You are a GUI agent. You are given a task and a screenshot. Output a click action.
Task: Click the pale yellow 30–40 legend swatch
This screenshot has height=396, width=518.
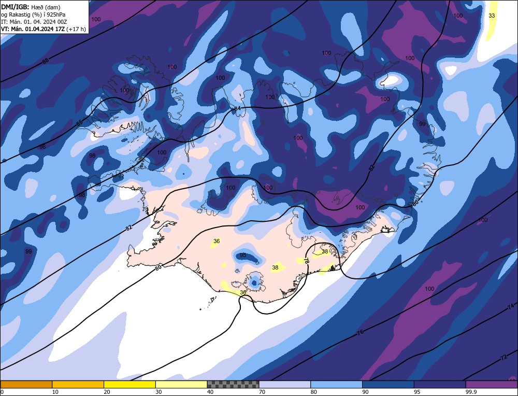click(x=181, y=384)
